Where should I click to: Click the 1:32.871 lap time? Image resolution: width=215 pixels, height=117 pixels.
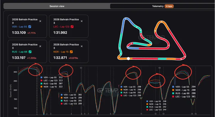coord(60,58)
